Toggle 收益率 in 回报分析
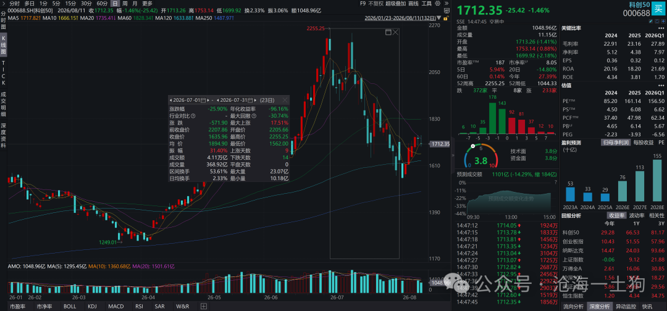 [616, 215]
